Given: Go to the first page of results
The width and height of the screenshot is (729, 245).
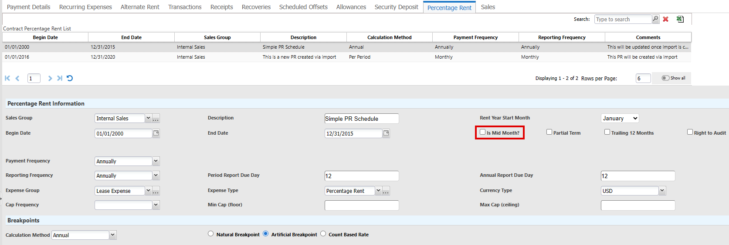Looking at the screenshot, I should (x=7, y=78).
